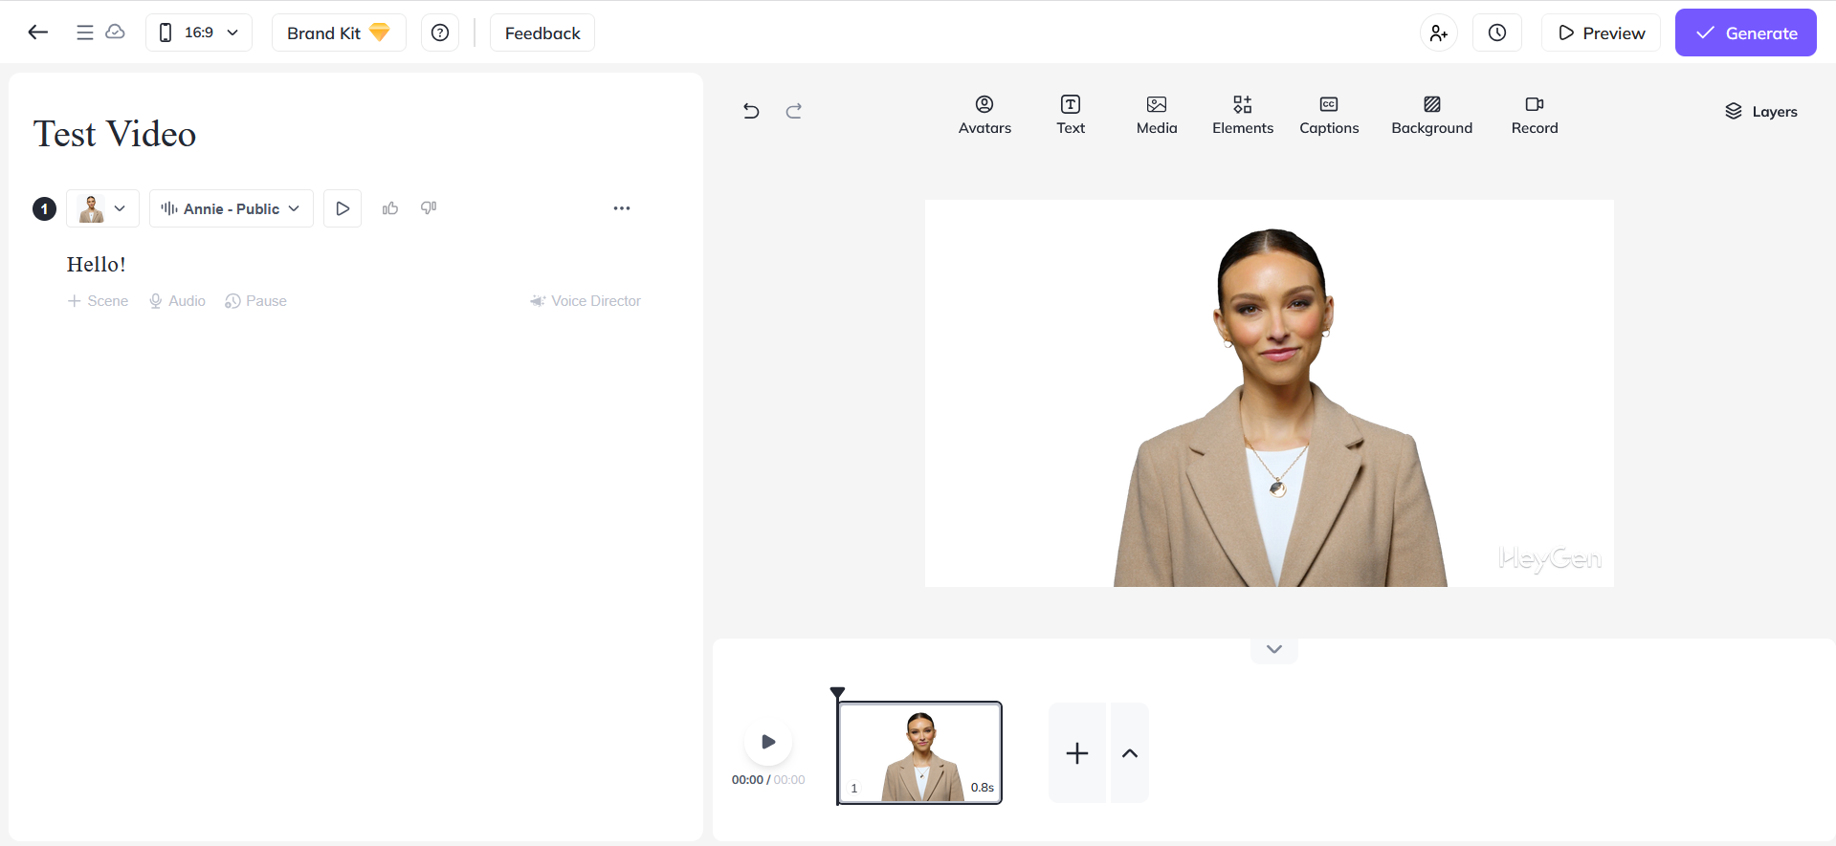Open the Background panel
This screenshot has height=846, width=1836.
[x=1431, y=115]
